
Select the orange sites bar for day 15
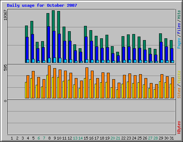point(87,83)
